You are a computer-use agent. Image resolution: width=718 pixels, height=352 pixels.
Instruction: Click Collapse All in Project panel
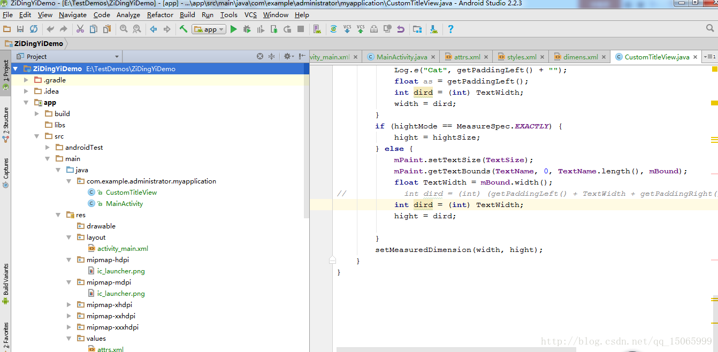(x=271, y=56)
